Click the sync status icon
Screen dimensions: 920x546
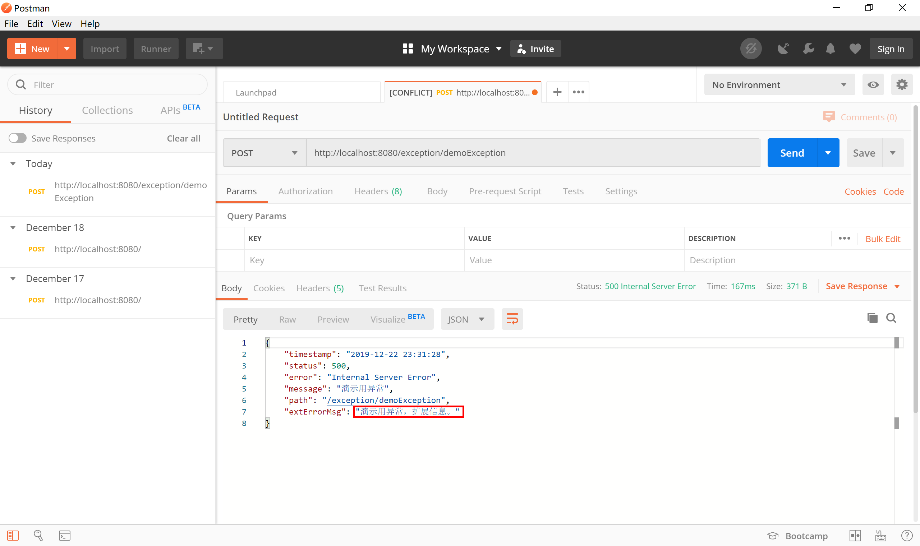click(x=751, y=48)
